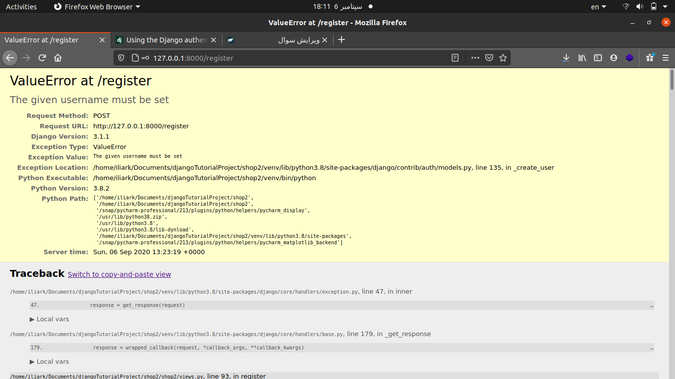Image resolution: width=675 pixels, height=379 pixels.
Task: Expand Local vars under base.py frame
Action: pos(49,362)
